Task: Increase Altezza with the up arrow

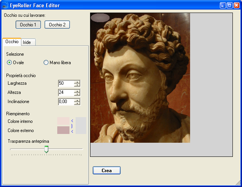Action: 77,91
